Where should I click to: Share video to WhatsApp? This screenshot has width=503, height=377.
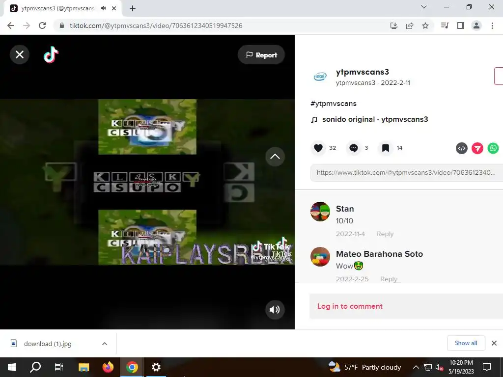pyautogui.click(x=493, y=148)
